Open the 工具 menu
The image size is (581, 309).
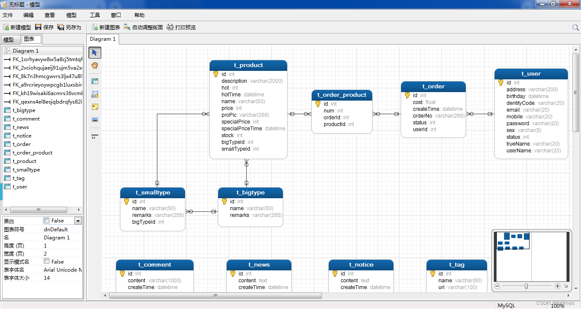pyautogui.click(x=95, y=15)
